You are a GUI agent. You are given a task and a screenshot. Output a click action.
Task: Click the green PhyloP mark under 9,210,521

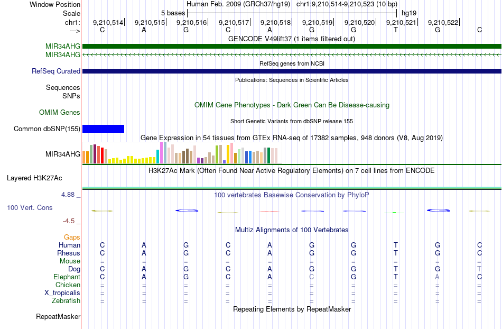click(x=394, y=212)
